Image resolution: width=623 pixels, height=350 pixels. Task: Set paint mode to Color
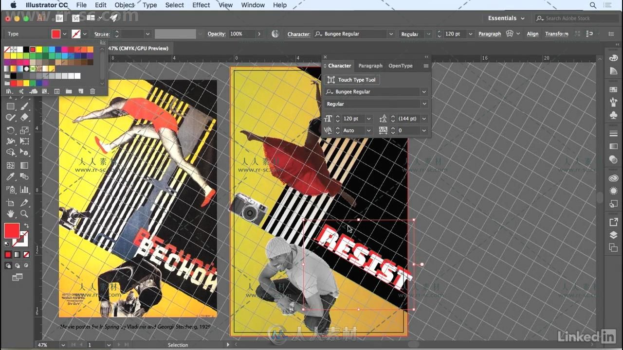click(8, 254)
